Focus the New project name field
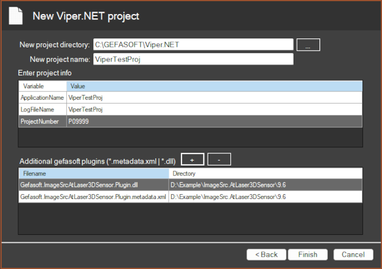This screenshot has width=382, height=269. point(193,59)
